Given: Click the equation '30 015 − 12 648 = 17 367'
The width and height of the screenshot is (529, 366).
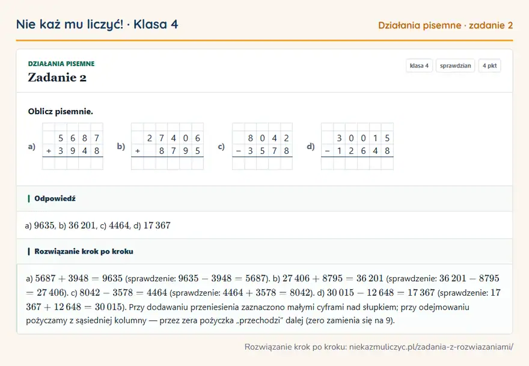Looking at the screenshot, I should click(381, 293).
